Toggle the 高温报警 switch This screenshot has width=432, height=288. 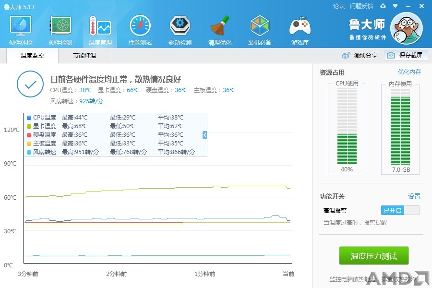(400, 210)
